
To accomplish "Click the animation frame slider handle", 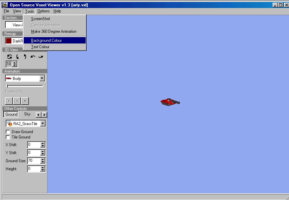I will [7, 86].
